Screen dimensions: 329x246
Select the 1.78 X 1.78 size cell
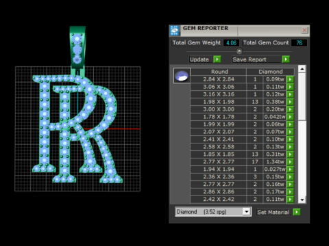pos(219,117)
